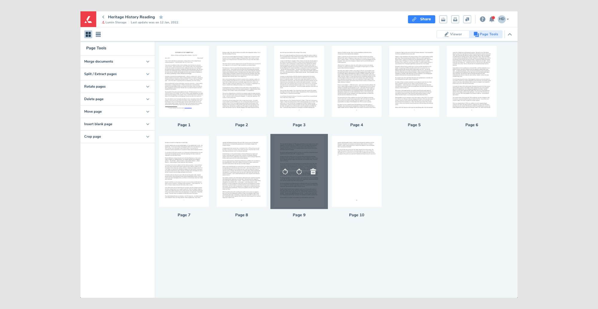
Task: Select the Page 4 thumbnail
Action: (x=357, y=81)
